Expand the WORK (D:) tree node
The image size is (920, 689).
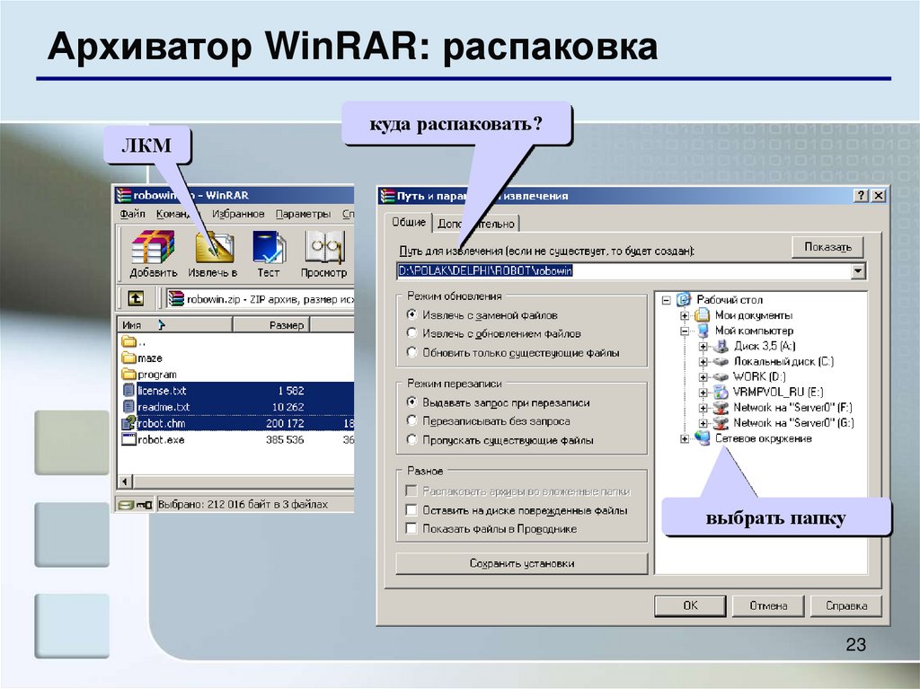pos(703,377)
